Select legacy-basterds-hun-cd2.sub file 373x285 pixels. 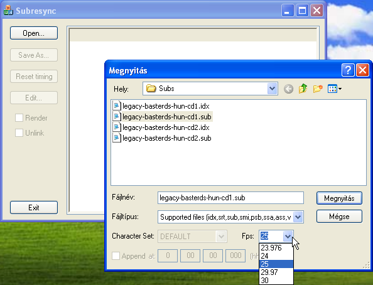[x=167, y=138]
